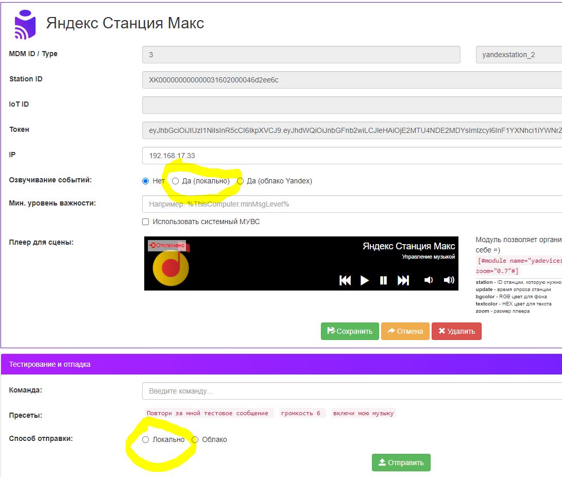Edit the IP address field
This screenshot has height=477, width=562.
pos(352,156)
